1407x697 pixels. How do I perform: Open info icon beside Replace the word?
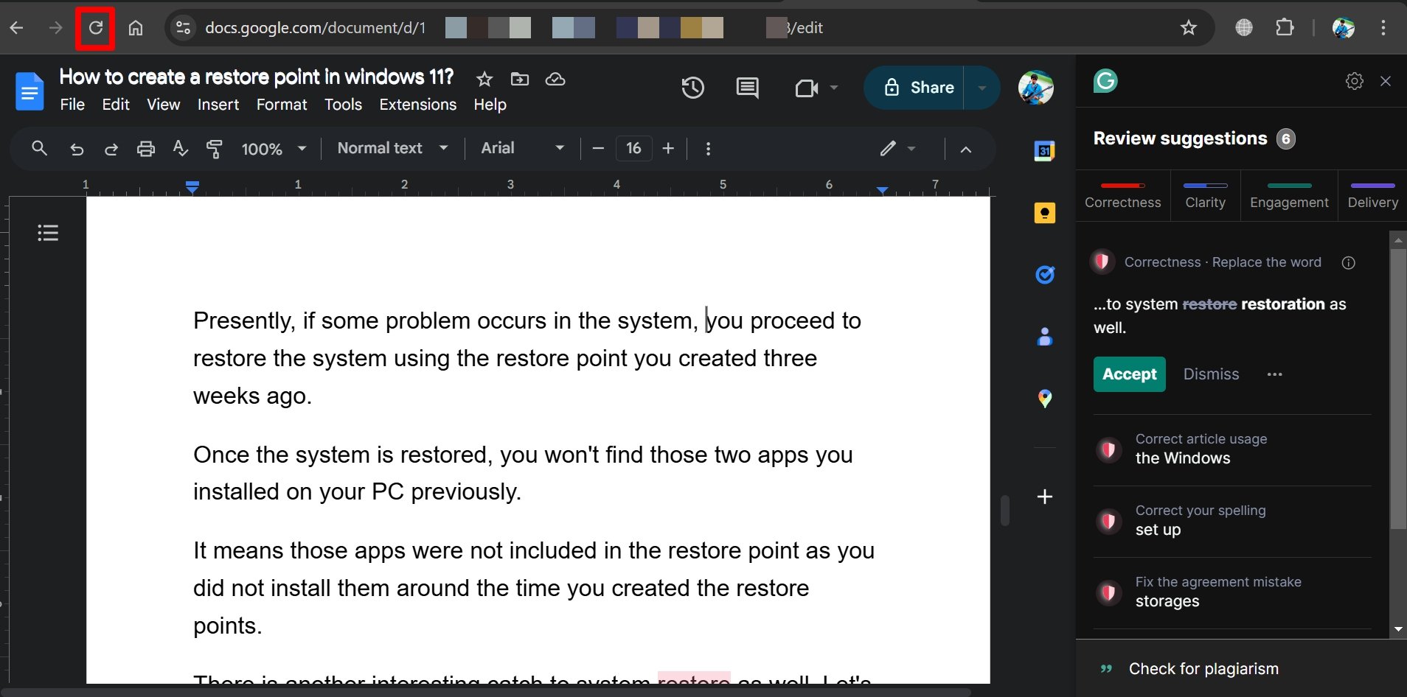coord(1348,263)
